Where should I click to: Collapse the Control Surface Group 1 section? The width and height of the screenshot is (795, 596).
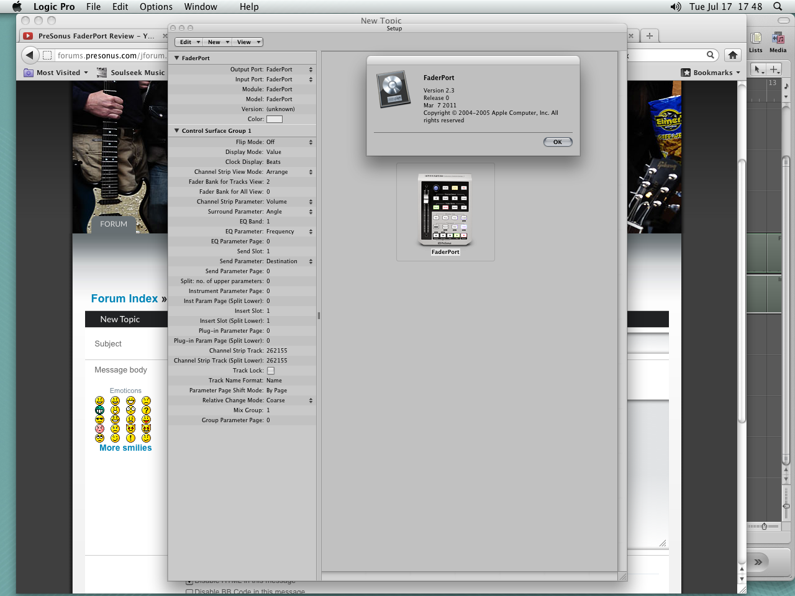click(x=176, y=130)
